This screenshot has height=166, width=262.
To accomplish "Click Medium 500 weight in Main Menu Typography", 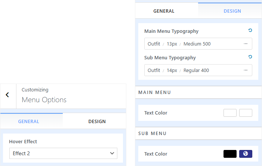I will pos(197,44).
